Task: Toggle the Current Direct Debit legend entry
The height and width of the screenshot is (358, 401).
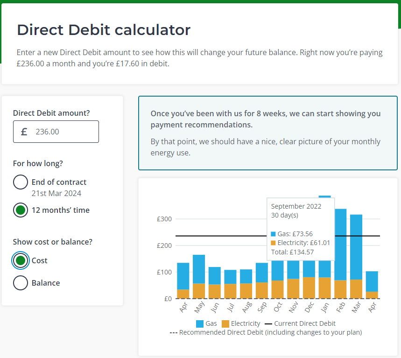Action: [x=300, y=323]
